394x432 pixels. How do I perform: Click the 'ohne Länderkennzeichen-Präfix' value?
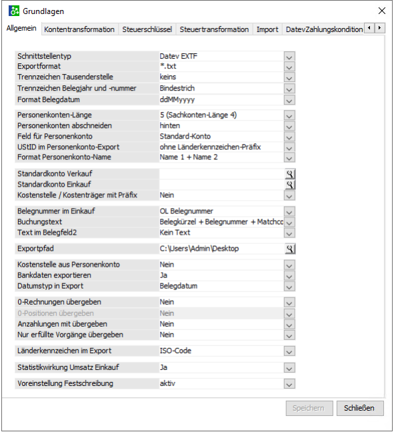pos(210,147)
